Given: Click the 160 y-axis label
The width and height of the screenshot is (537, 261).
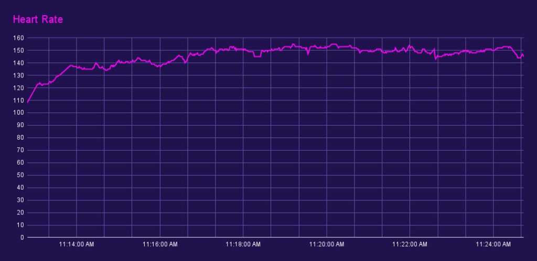Looking at the screenshot, I should (19, 38).
